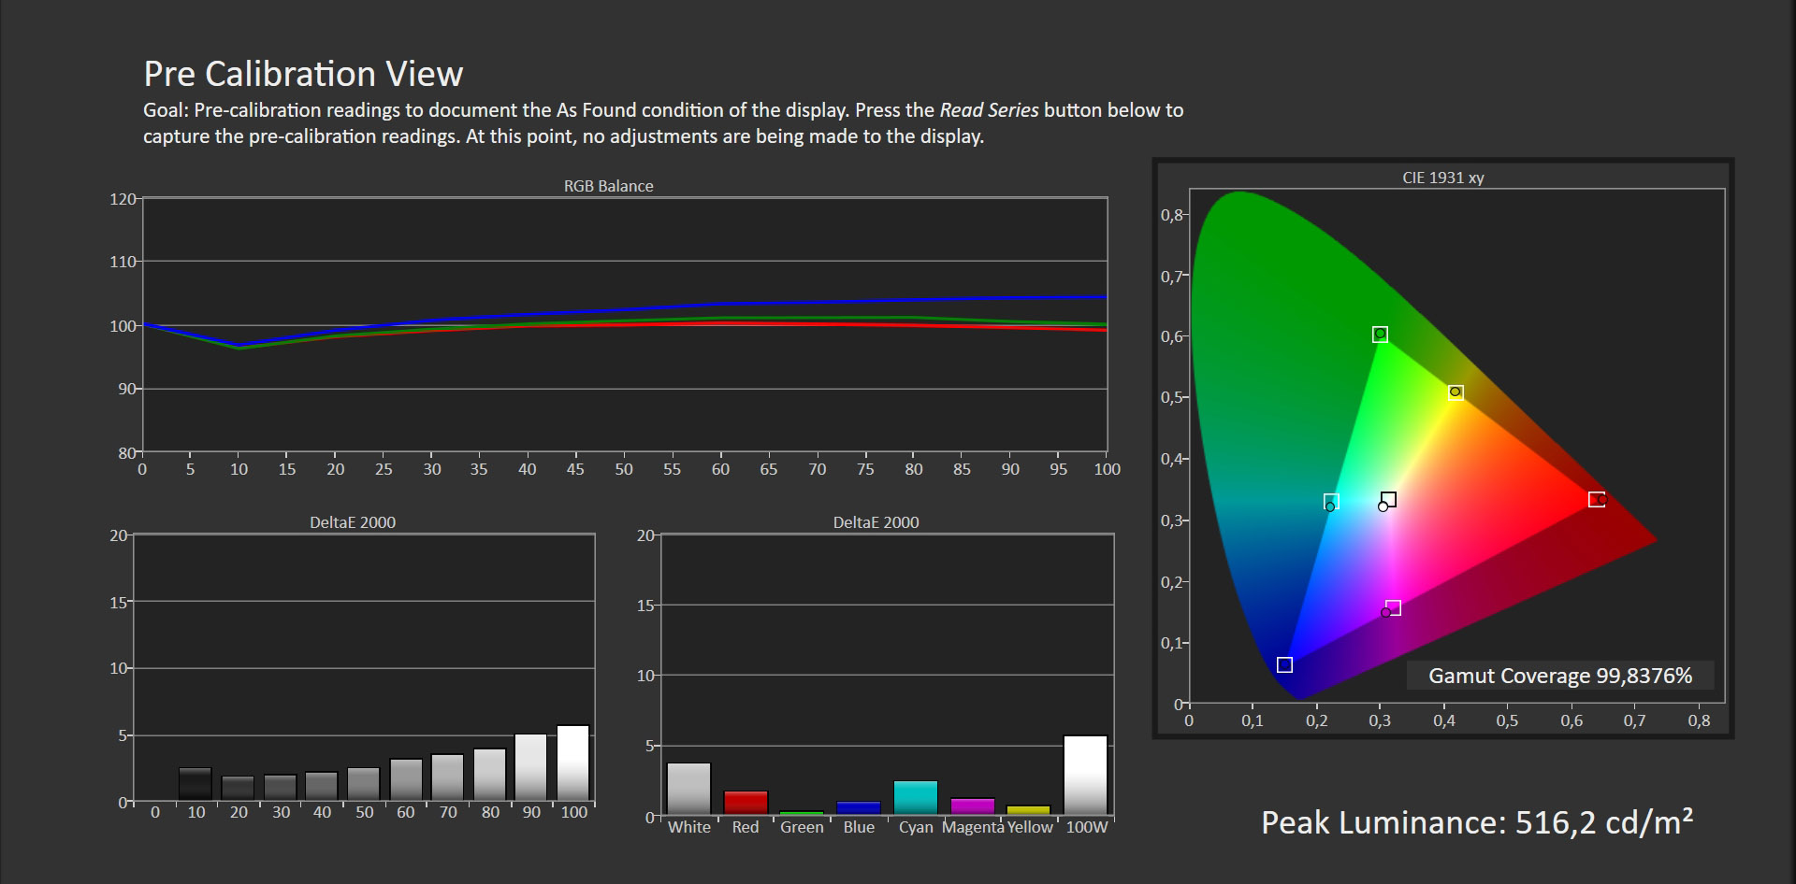
Task: Click the green primary target square in CIE chart
Action: click(1380, 335)
